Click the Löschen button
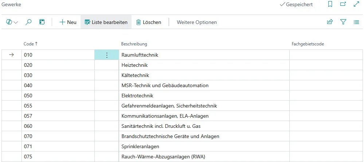 [149, 22]
